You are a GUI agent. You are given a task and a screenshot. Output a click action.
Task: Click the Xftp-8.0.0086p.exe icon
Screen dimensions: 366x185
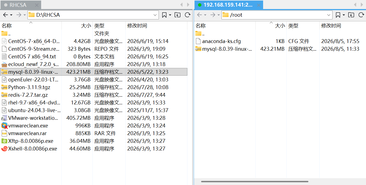pyautogui.click(x=4, y=141)
